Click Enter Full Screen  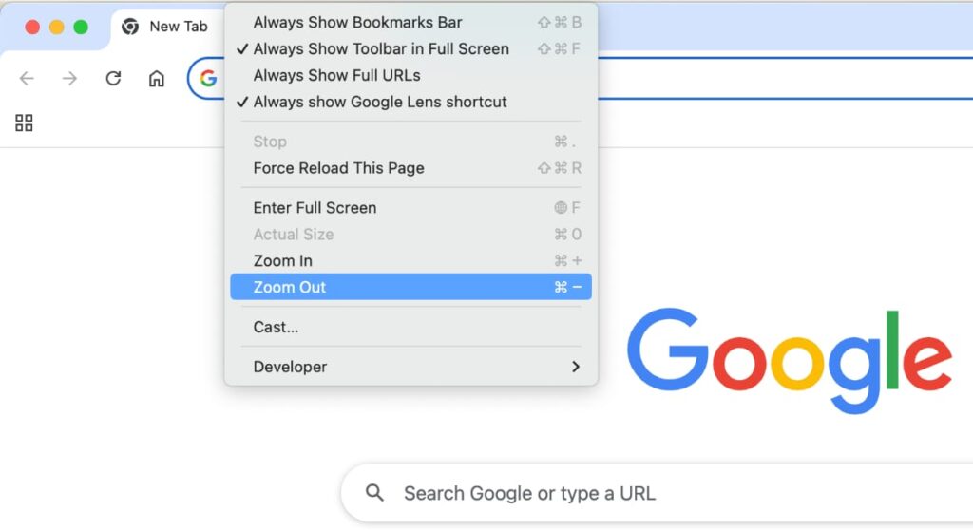tap(315, 207)
